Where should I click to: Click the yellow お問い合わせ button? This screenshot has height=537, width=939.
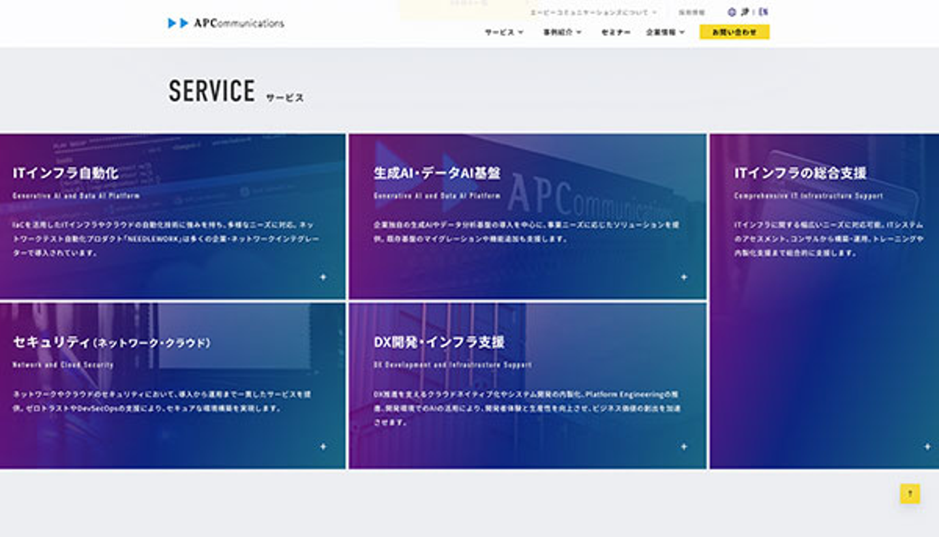tap(734, 32)
